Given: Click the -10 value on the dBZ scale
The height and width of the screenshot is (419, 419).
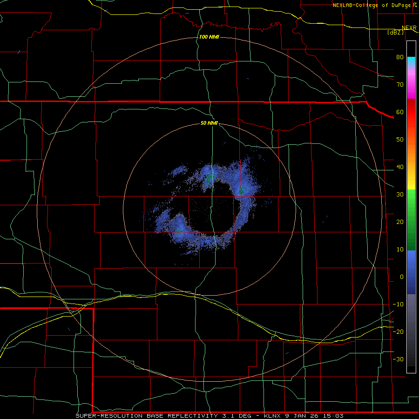Looking at the screenshot, I should 398,304.
